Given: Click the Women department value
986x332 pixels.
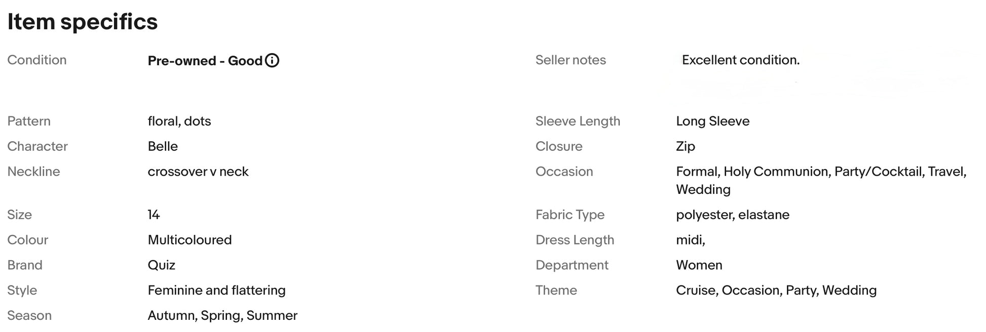Looking at the screenshot, I should point(699,265).
